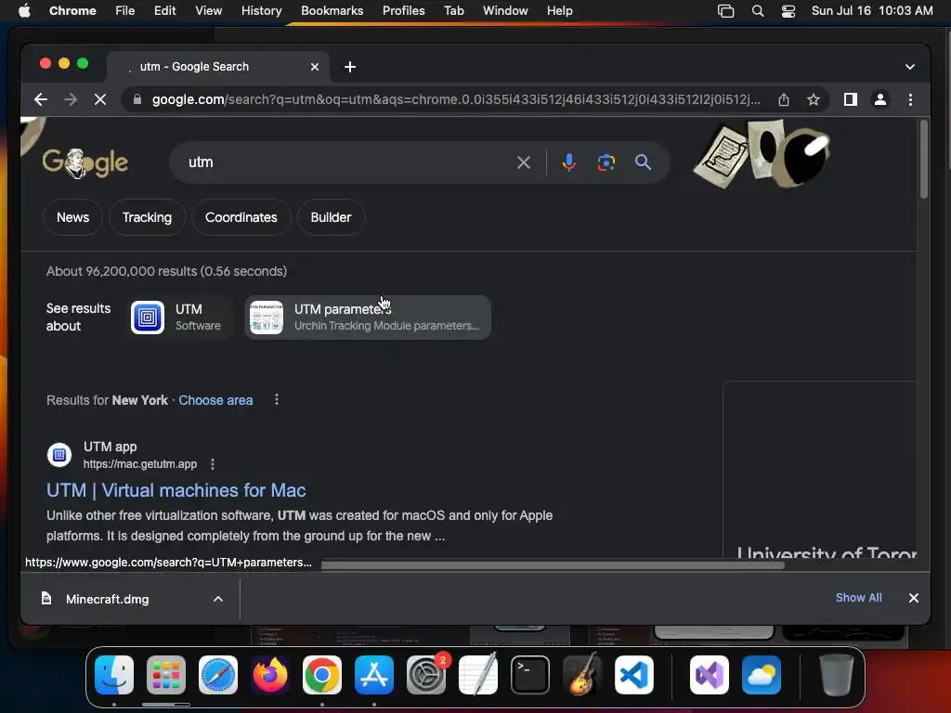Open UTM parameters result card
This screenshot has height=713, width=951.
[368, 318]
